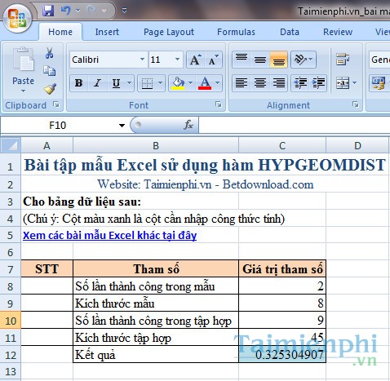The width and height of the screenshot is (390, 381).
Task: Open the font size dropdown
Action: [177, 60]
